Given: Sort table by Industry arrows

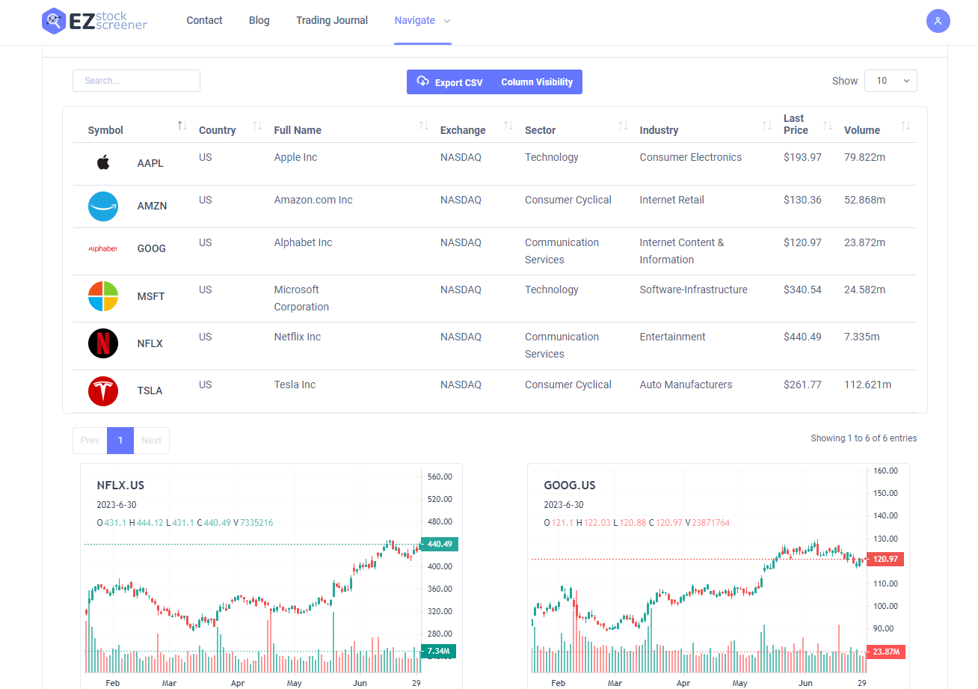Looking at the screenshot, I should pyautogui.click(x=767, y=125).
